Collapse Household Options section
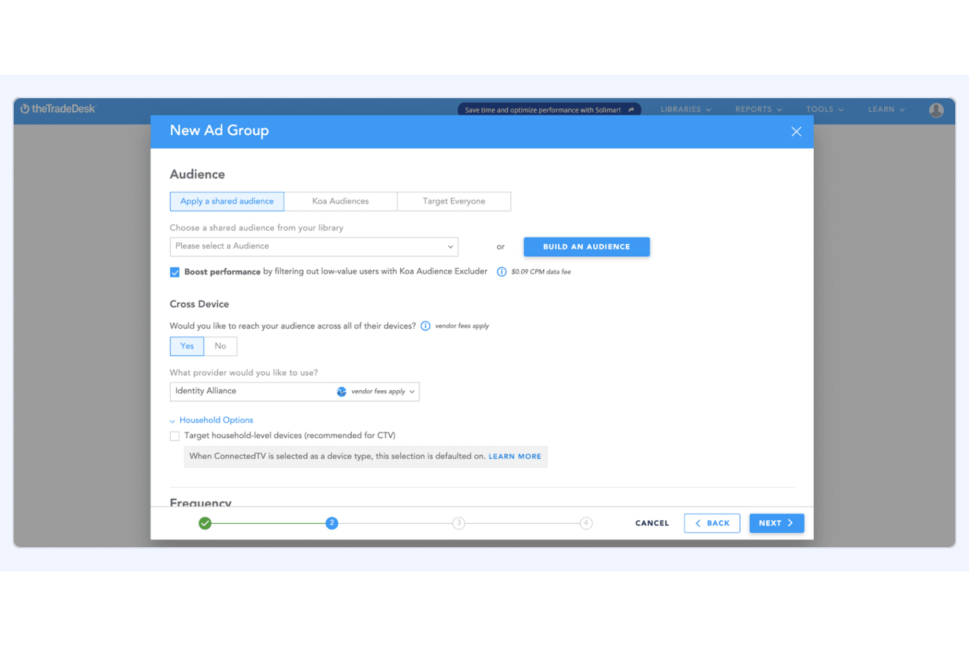 tap(211, 420)
